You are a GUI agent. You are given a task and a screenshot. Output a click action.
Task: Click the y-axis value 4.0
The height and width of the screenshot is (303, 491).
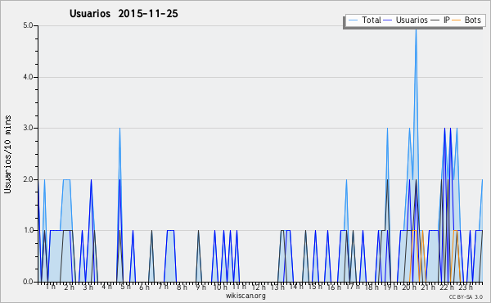click(x=28, y=77)
